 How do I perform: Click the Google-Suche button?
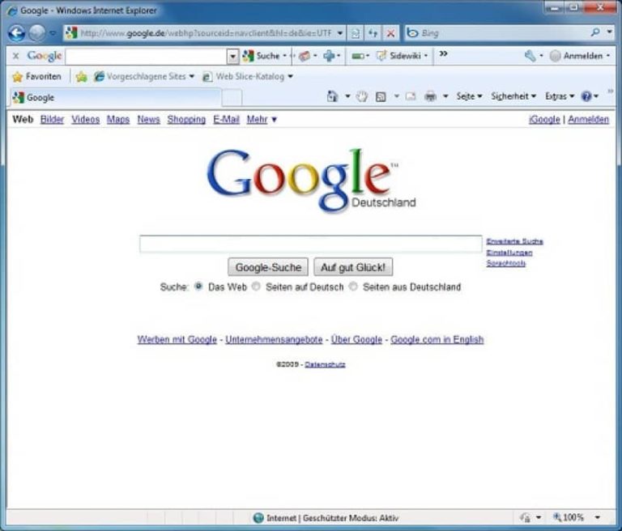[x=268, y=267]
